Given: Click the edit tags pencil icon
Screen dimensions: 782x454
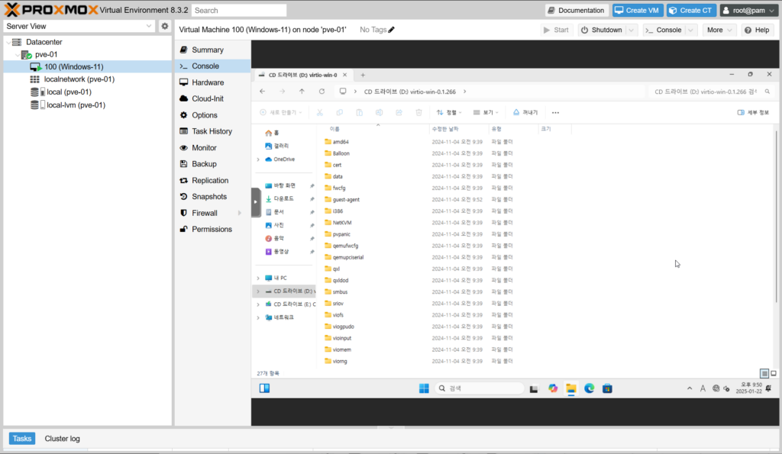Looking at the screenshot, I should point(392,30).
